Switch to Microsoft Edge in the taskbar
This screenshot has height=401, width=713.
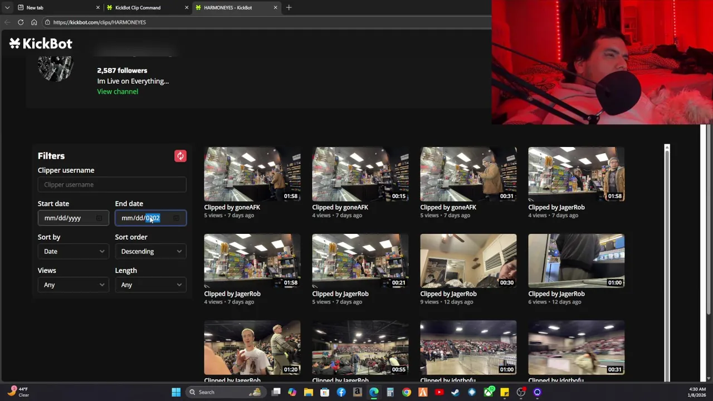[x=374, y=392]
